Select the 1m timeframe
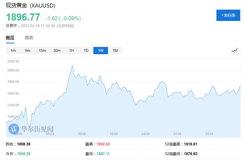Screen dimensions: 244x161 [13, 51]
